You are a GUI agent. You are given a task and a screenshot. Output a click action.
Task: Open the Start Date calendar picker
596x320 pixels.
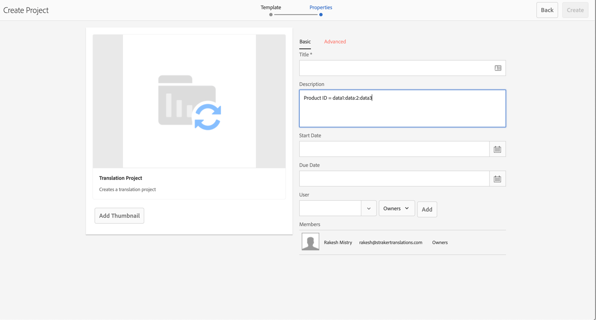[x=497, y=149]
